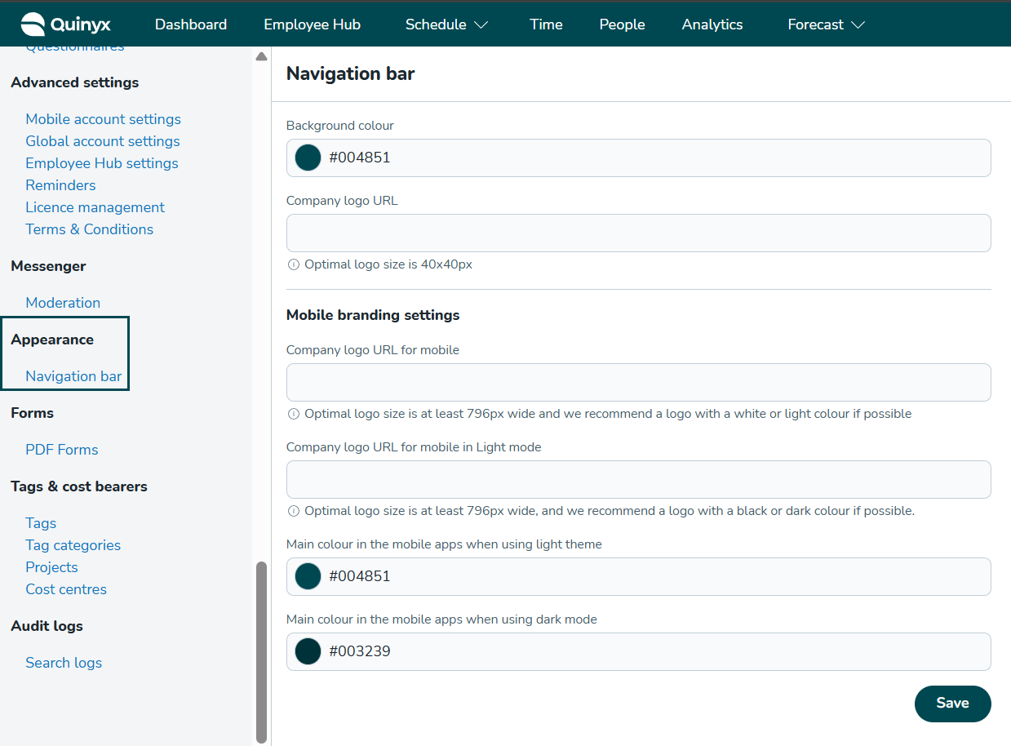Go to Search logs under Audit logs

(64, 663)
